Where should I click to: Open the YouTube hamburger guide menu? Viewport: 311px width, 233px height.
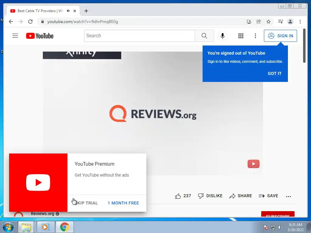tap(15, 36)
